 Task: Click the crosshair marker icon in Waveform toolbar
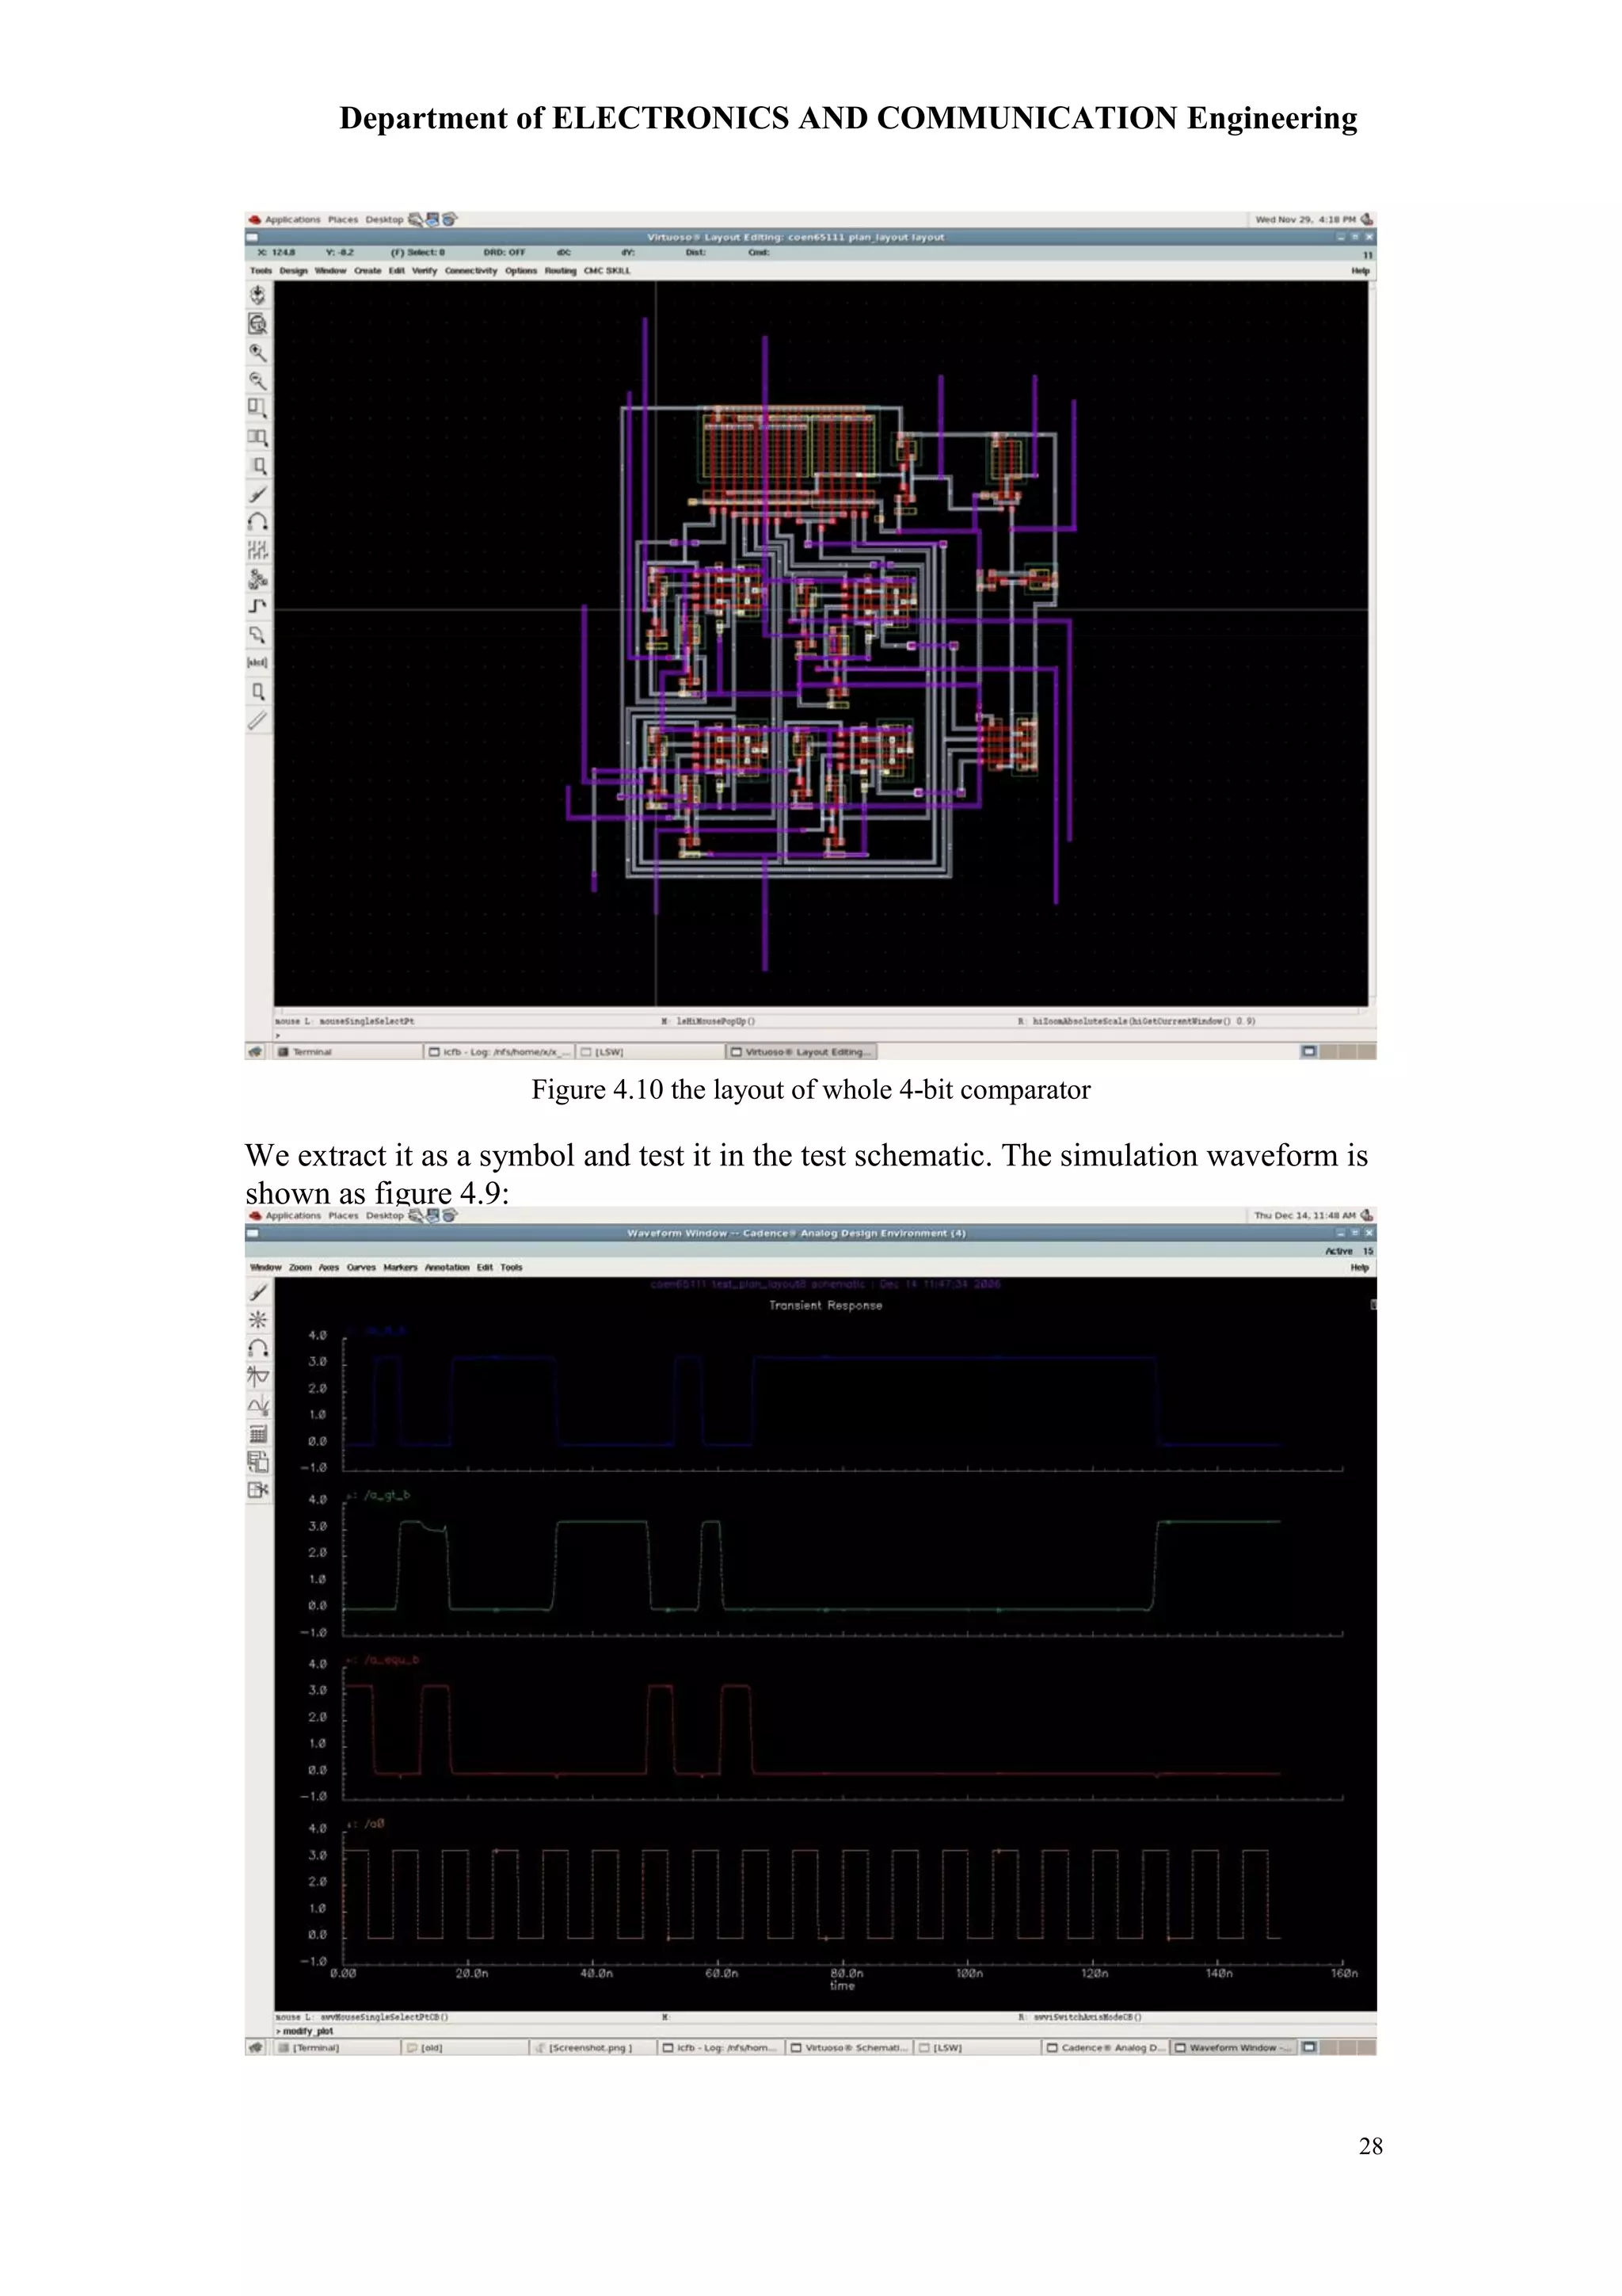coord(258,1320)
